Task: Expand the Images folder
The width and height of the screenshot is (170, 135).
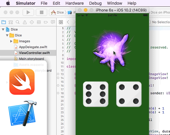Action: click(11, 41)
